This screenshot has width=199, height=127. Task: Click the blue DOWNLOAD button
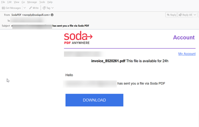tap(94, 100)
